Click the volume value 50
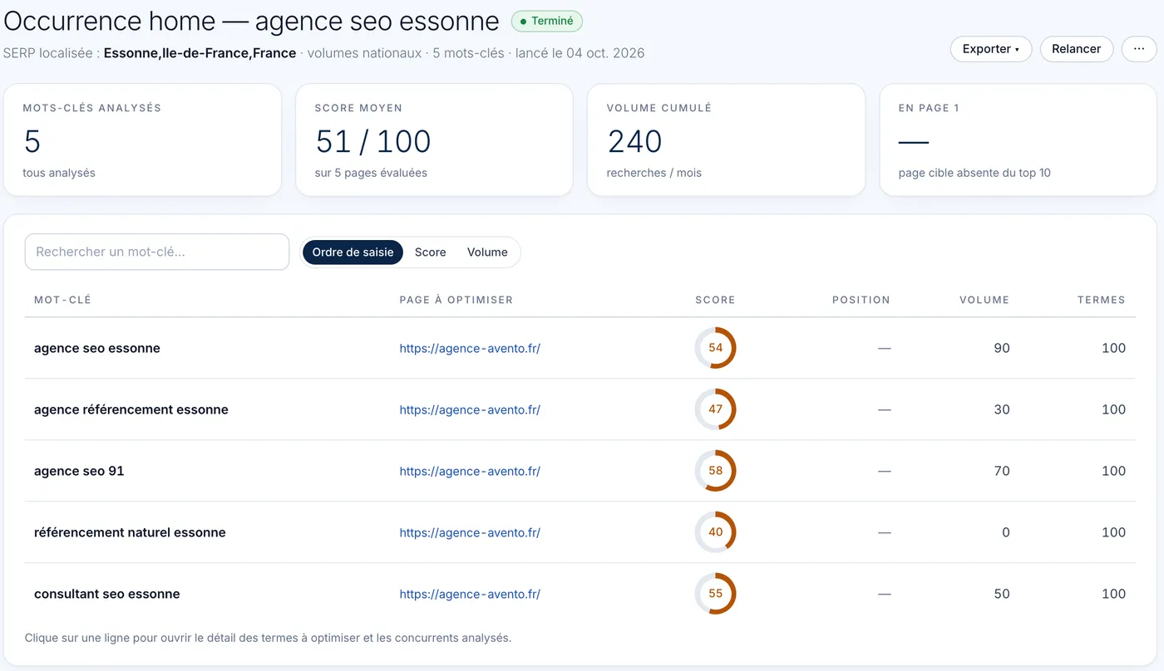The height and width of the screenshot is (671, 1164). (x=1002, y=594)
